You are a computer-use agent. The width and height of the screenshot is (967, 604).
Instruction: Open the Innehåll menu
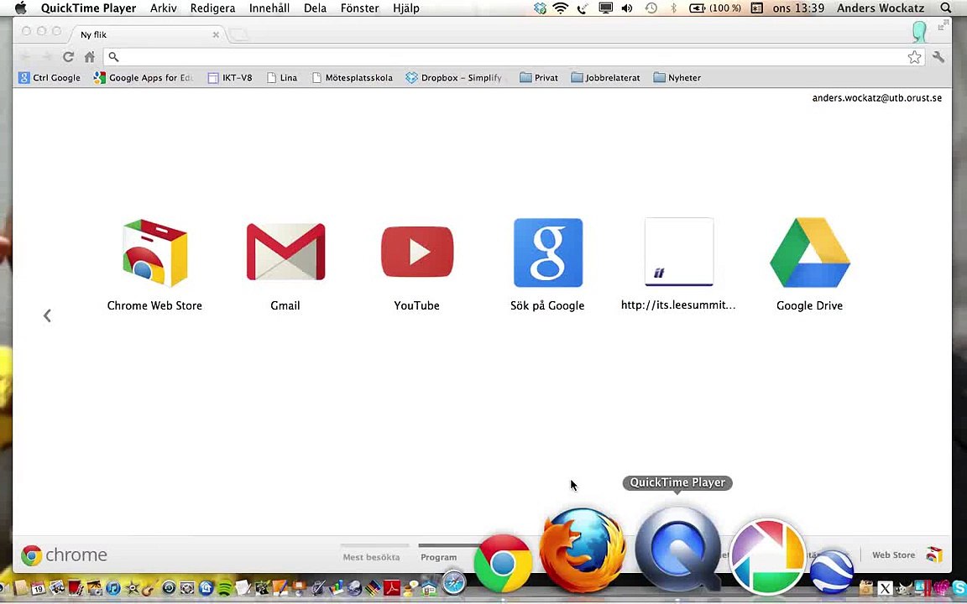[269, 8]
